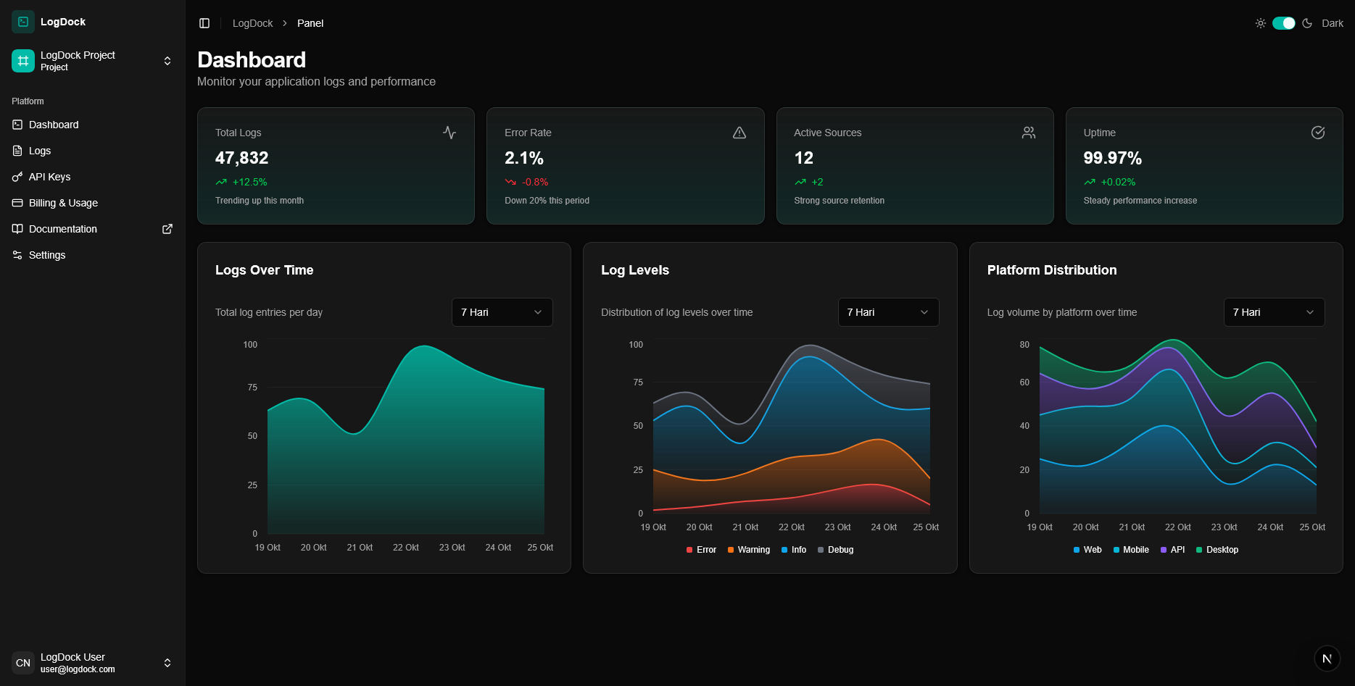Open the Logs Over Time range dropdown
This screenshot has width=1355, height=686.
(502, 312)
